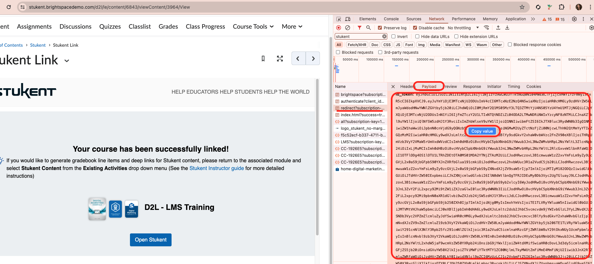Switch to the Console tab
Screen dimensions: 594x264
391,19
